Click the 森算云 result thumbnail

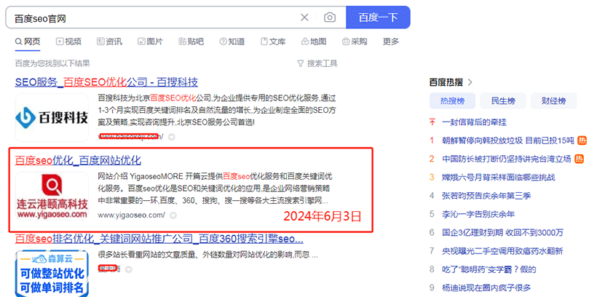pos(51,273)
